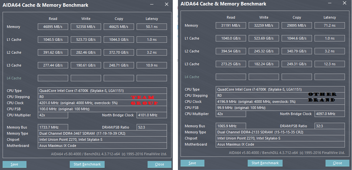
Task: Click L3 Cache Read 273.25 GB/s
Action: [x=231, y=64]
